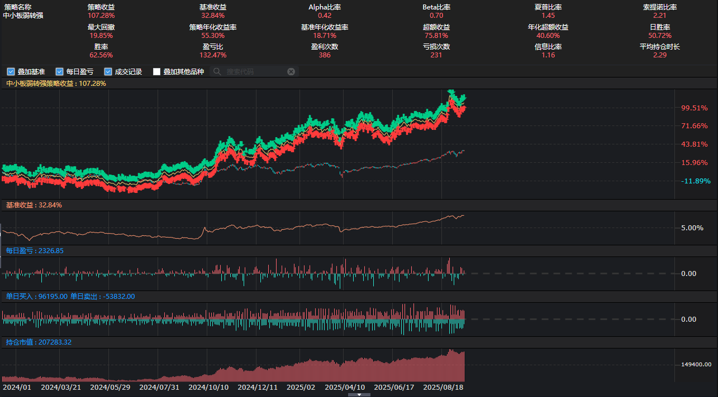The height and width of the screenshot is (397, 718).
Task: Jump to 2024/10/10 on the date axis
Action: coord(208,387)
